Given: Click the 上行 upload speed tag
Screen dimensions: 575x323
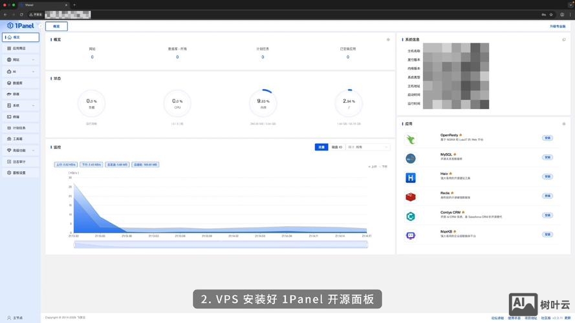Looking at the screenshot, I should click(x=66, y=165).
